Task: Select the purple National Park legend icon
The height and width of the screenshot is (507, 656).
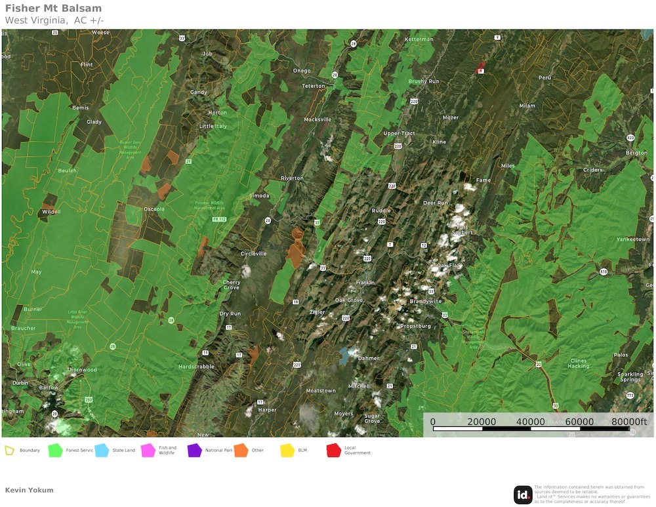Action: [x=194, y=451]
